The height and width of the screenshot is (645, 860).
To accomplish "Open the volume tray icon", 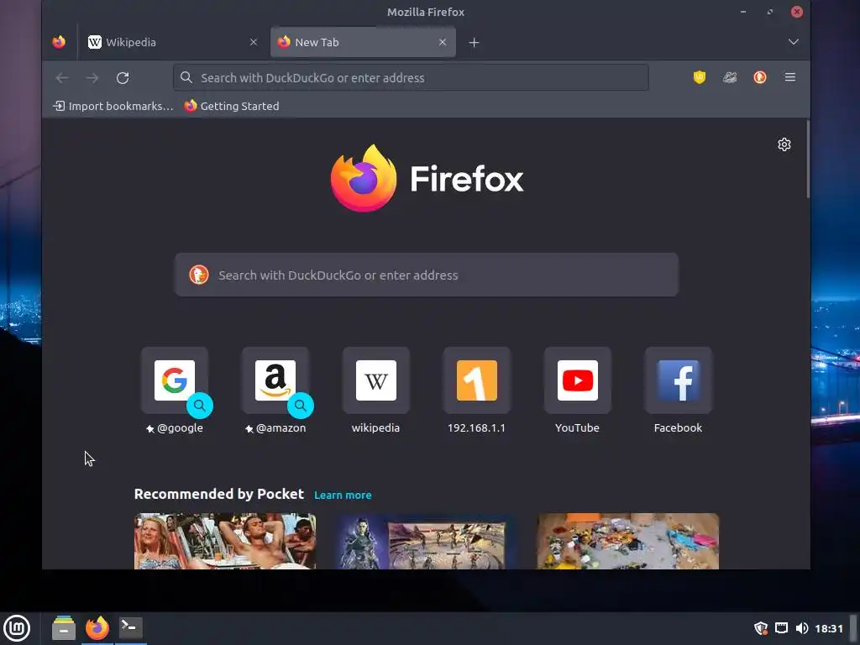I will click(x=802, y=628).
